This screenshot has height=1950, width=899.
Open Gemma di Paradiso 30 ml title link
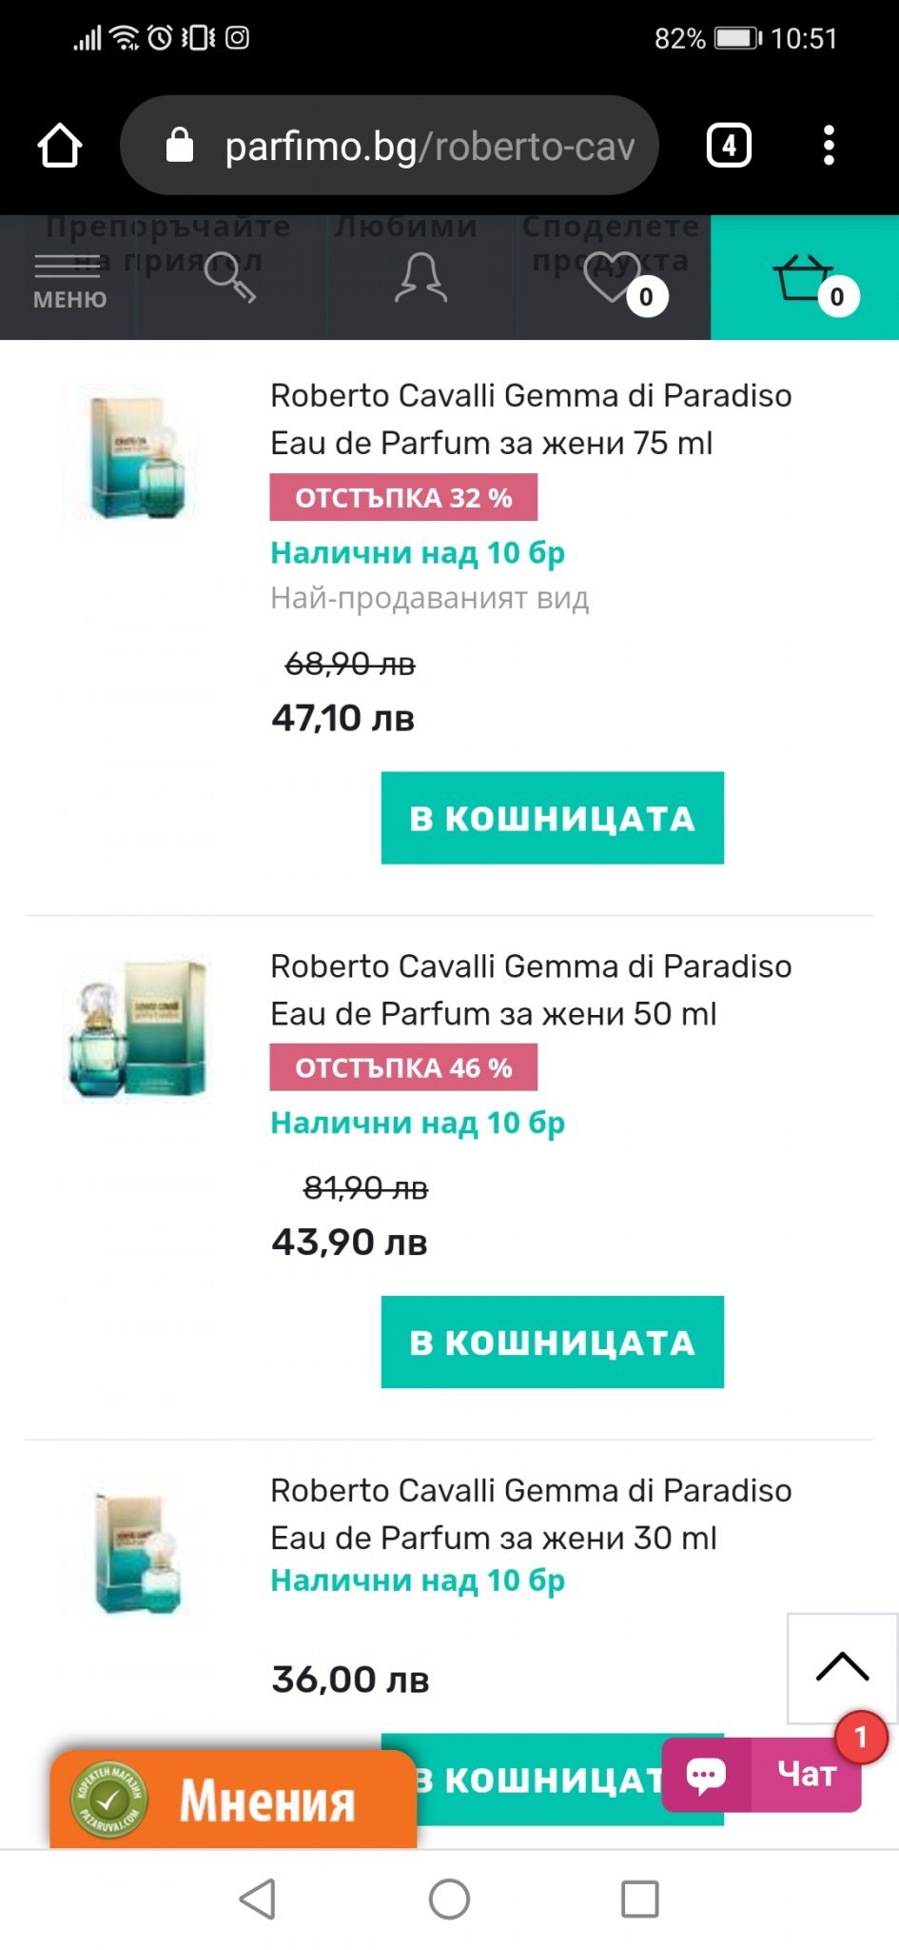tap(530, 1513)
